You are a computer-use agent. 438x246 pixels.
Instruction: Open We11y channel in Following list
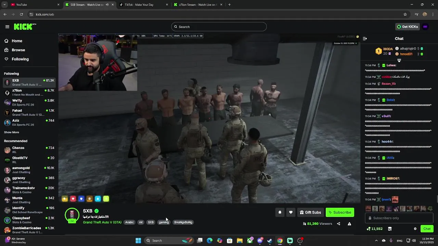point(29,102)
